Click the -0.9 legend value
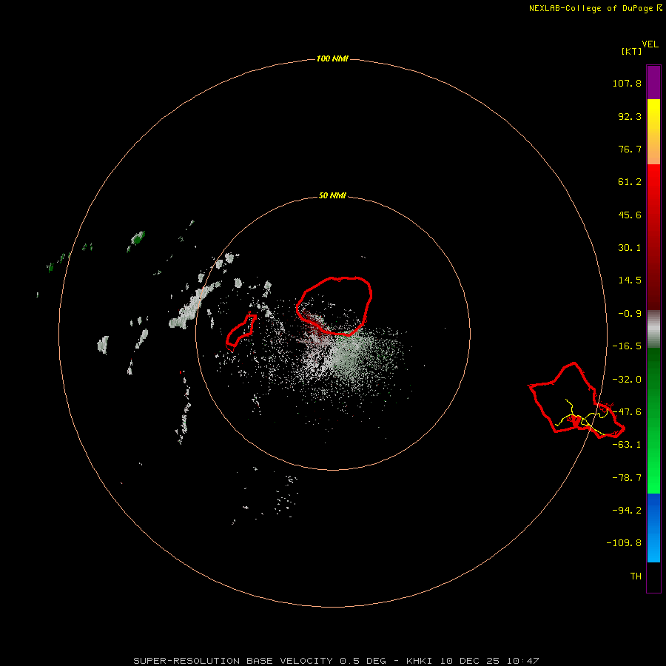This screenshot has width=666, height=666. pos(630,314)
